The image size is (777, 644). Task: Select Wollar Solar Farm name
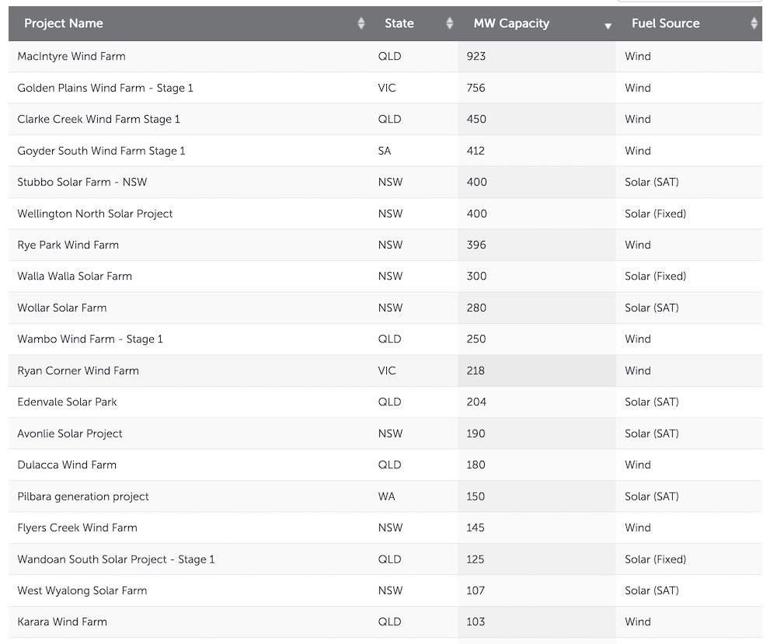[x=62, y=308]
